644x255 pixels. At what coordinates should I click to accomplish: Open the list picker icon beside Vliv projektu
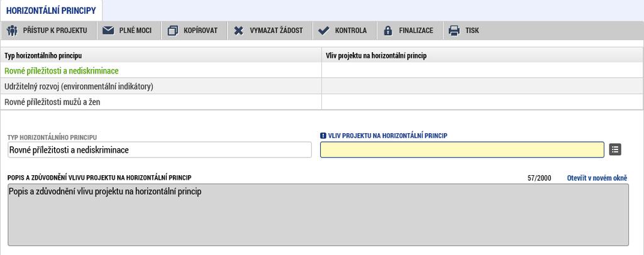615,149
